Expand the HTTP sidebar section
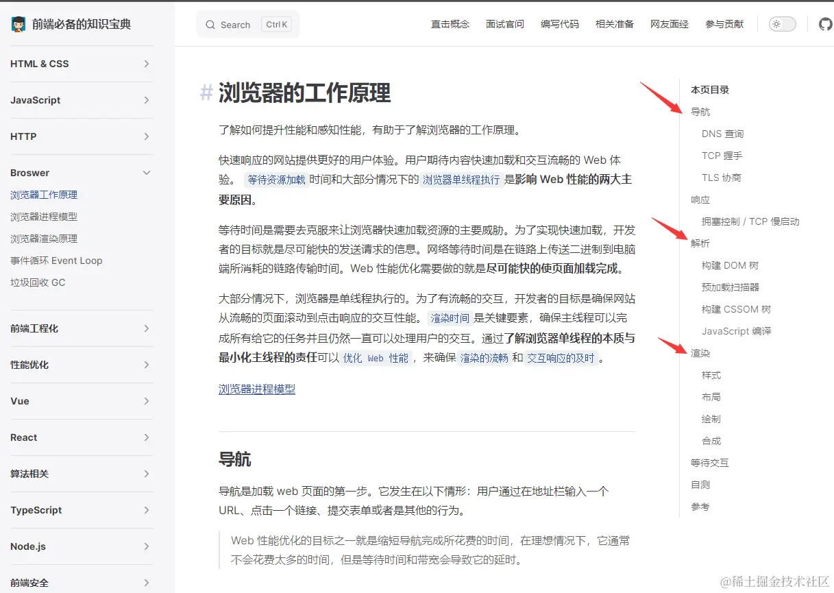The width and height of the screenshot is (834, 593). tap(82, 136)
